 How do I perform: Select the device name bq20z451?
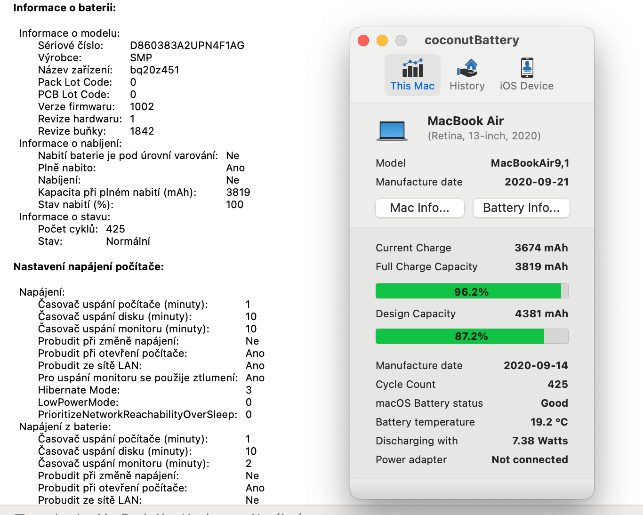pos(154,70)
